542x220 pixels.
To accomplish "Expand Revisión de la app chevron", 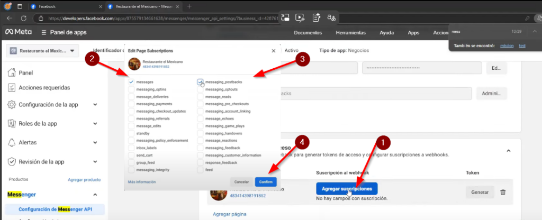I will [95, 161].
